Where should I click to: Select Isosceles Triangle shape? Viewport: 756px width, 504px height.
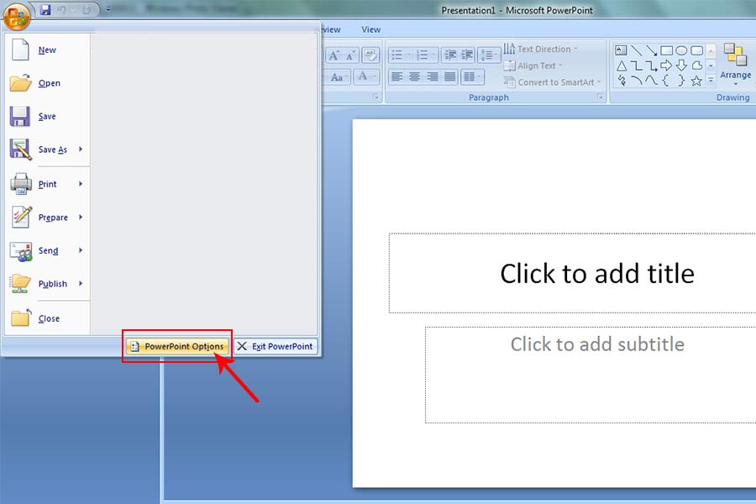click(x=621, y=66)
